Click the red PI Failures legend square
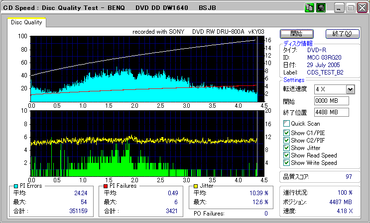 (x=106, y=186)
